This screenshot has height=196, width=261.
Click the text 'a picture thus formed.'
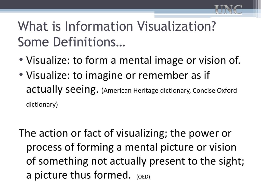coord(79,175)
